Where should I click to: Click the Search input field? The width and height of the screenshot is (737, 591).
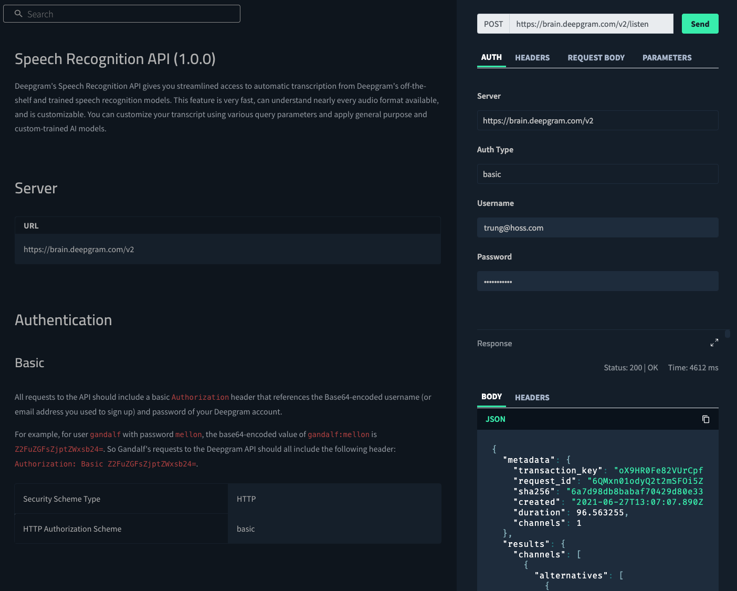pyautogui.click(x=122, y=14)
